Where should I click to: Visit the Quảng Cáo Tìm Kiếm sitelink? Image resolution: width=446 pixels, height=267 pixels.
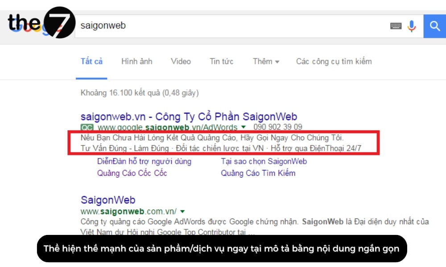(x=258, y=173)
